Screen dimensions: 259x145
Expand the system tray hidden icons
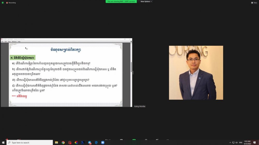pyautogui.click(x=230, y=143)
